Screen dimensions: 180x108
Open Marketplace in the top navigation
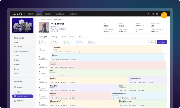point(59,14)
